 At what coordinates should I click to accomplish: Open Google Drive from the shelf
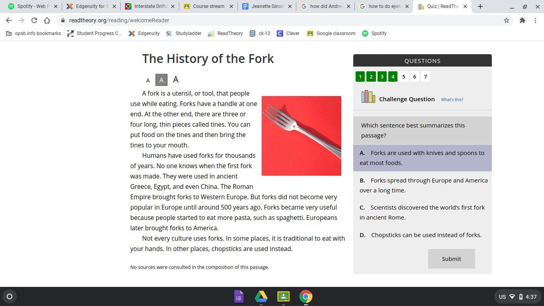(x=261, y=296)
